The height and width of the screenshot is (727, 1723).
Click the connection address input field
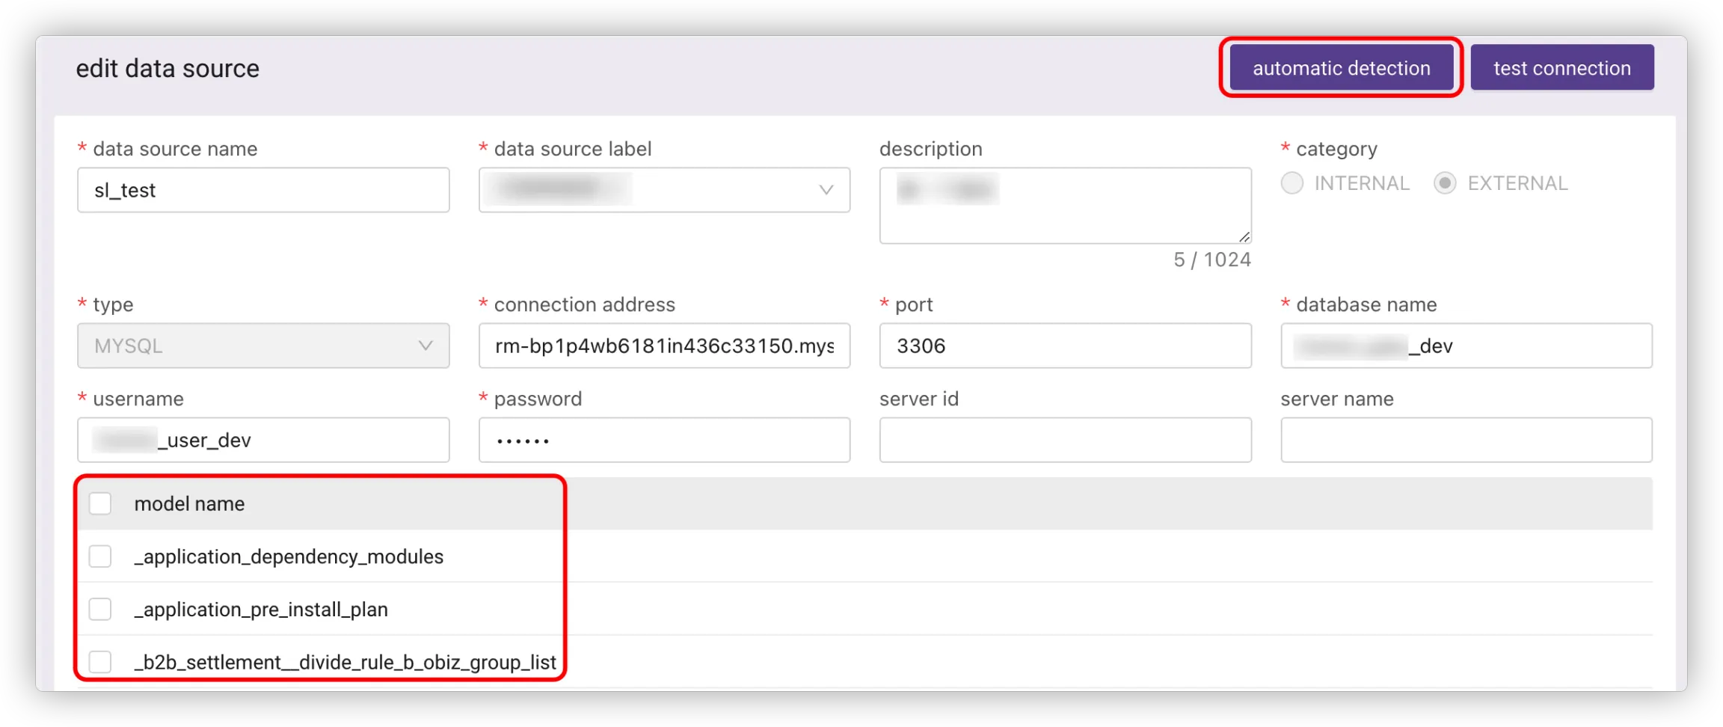coord(663,346)
